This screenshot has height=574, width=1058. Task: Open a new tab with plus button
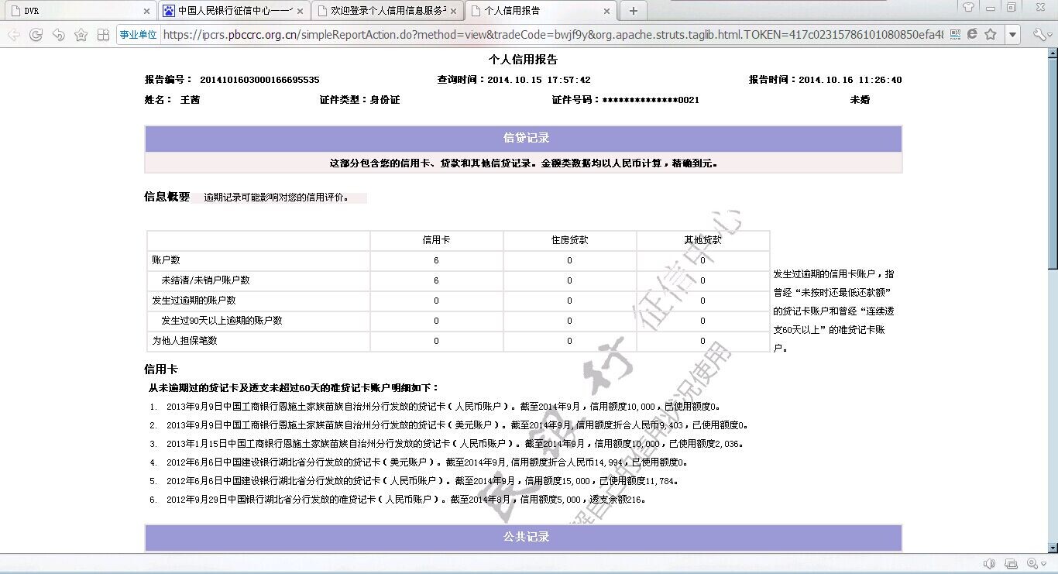click(x=633, y=11)
